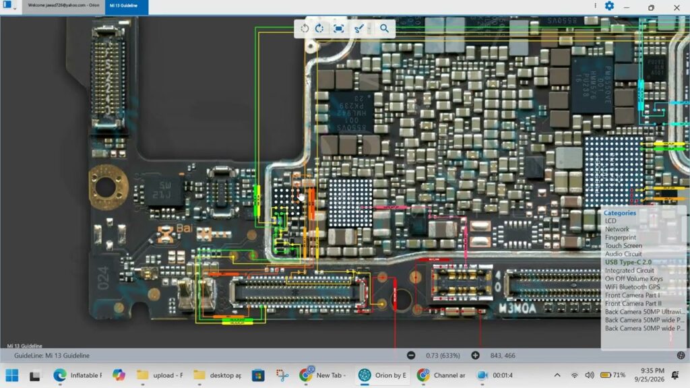Open the Windows Start menu
Screen dimensions: 690x388
tap(12, 375)
